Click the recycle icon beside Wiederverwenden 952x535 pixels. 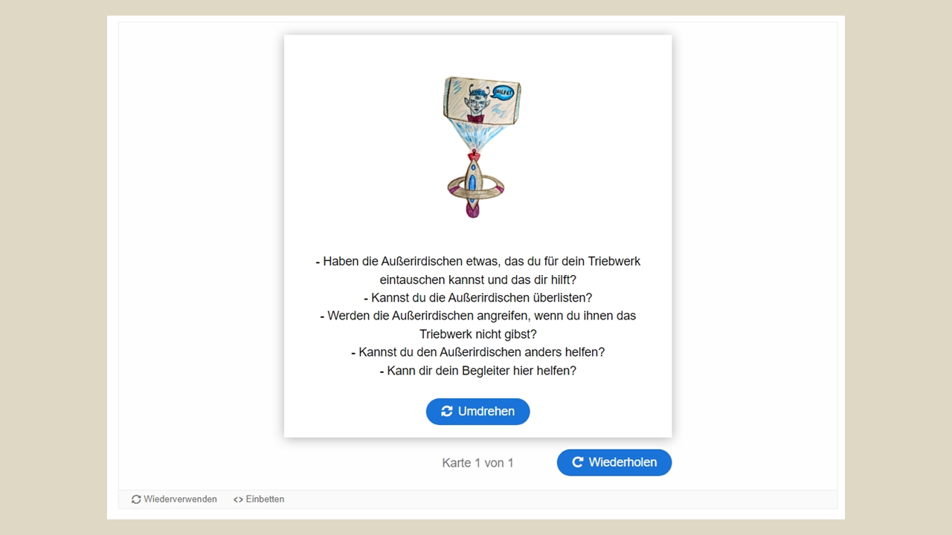[x=136, y=499]
